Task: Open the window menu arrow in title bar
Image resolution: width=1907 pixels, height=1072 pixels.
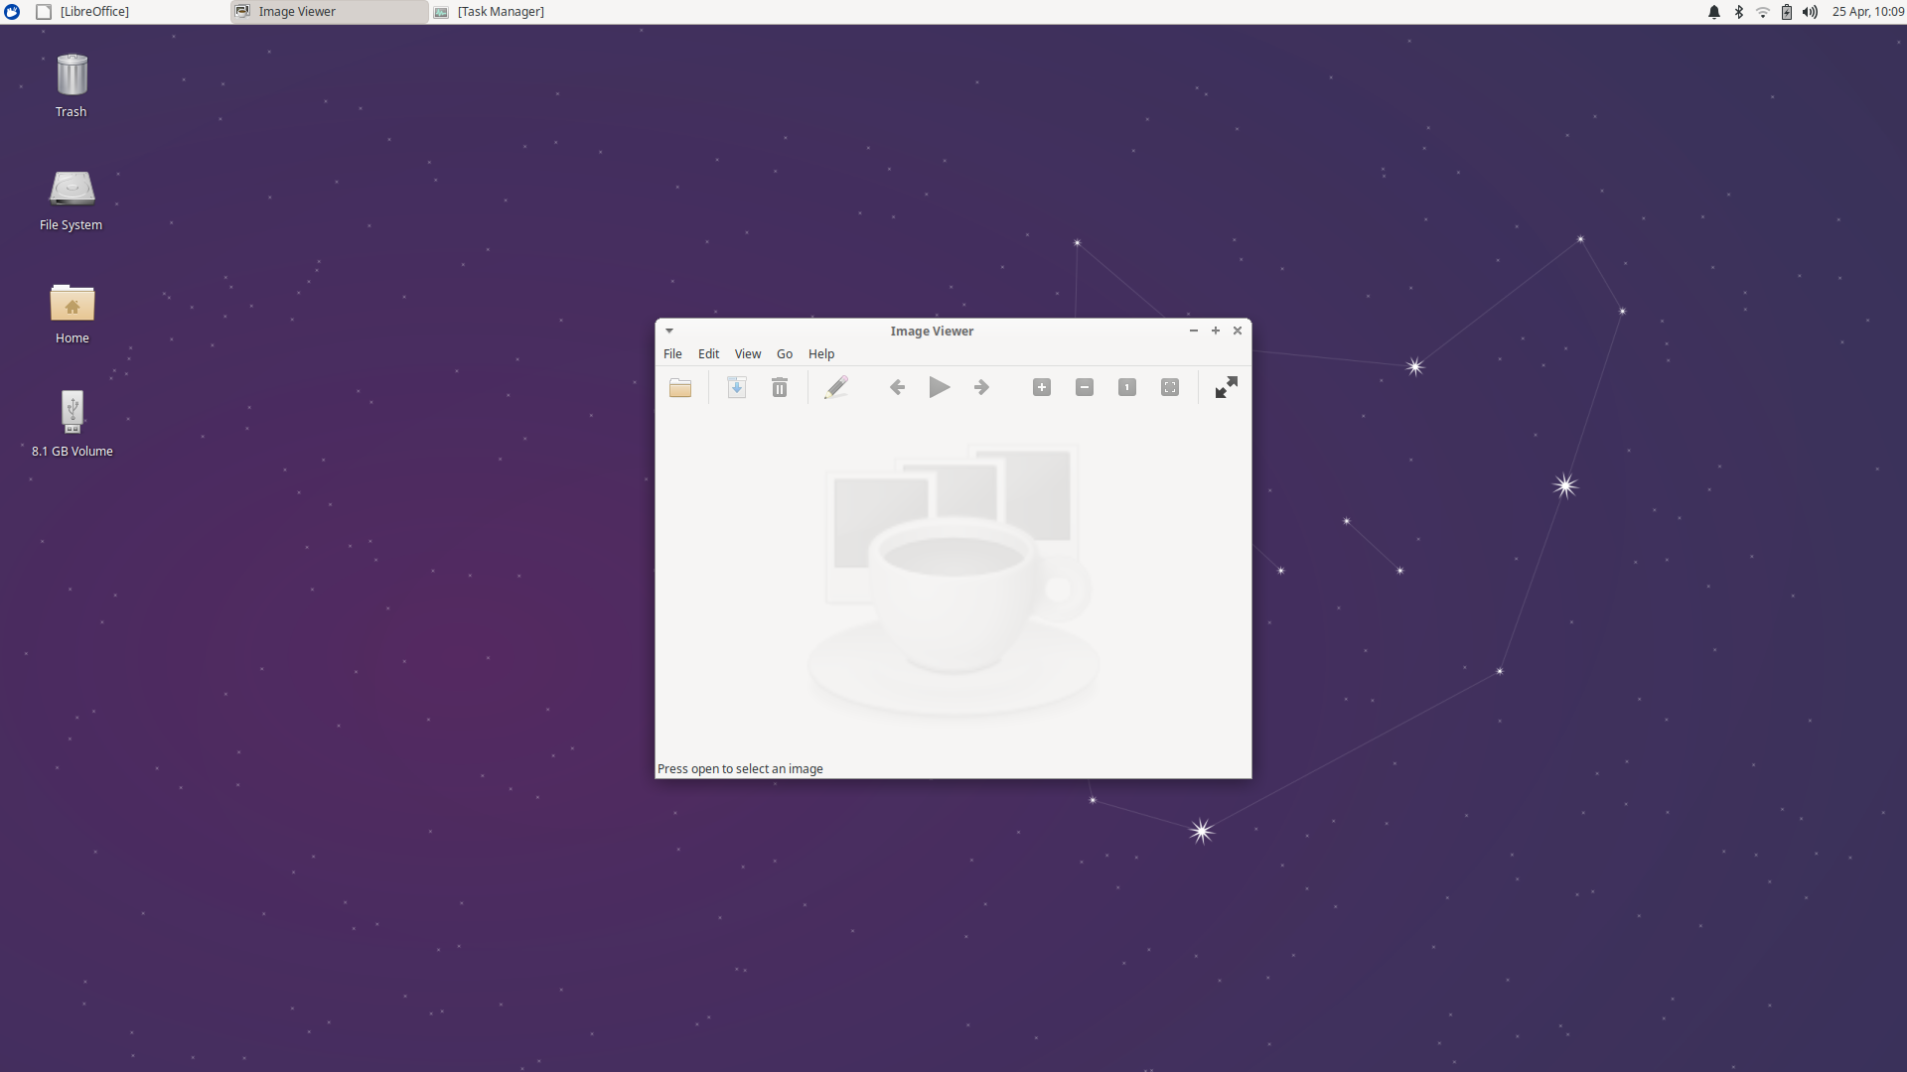Action: pyautogui.click(x=669, y=332)
